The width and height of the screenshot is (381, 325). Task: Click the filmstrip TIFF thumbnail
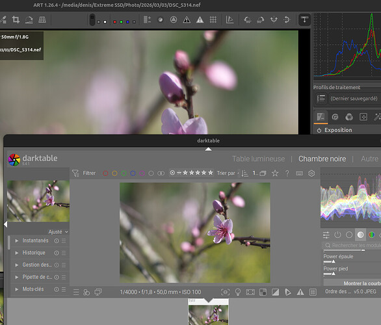[208, 312]
